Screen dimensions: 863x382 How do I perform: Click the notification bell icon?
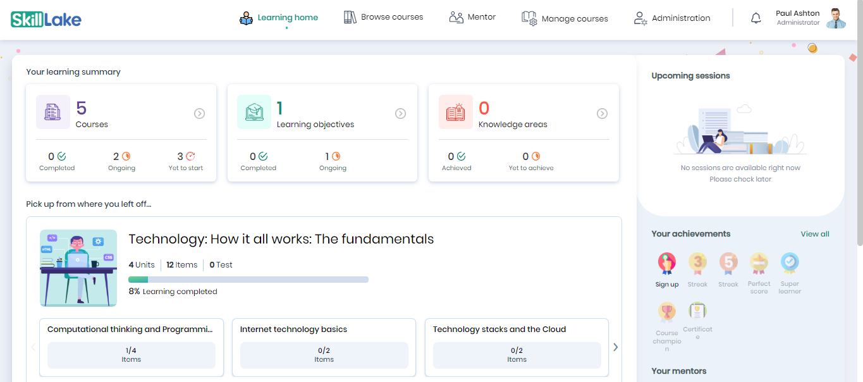click(x=756, y=18)
